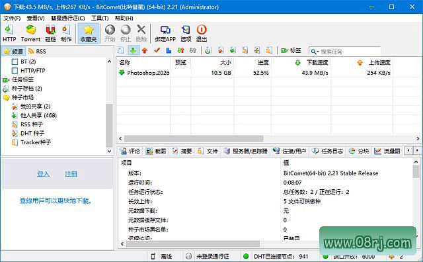
Task: Sort by 名称 column header
Action: click(x=143, y=62)
